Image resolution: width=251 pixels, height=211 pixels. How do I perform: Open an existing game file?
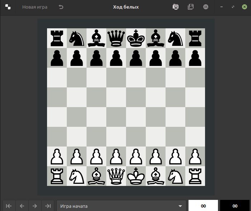pos(176,7)
